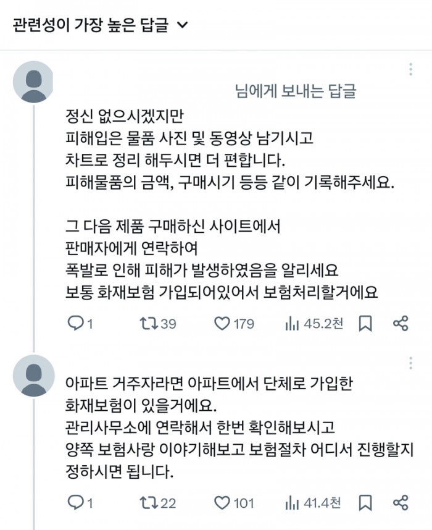Open more options on second reply

[411, 363]
